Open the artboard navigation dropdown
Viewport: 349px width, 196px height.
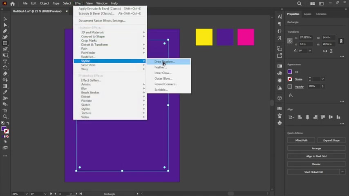pos(71,194)
